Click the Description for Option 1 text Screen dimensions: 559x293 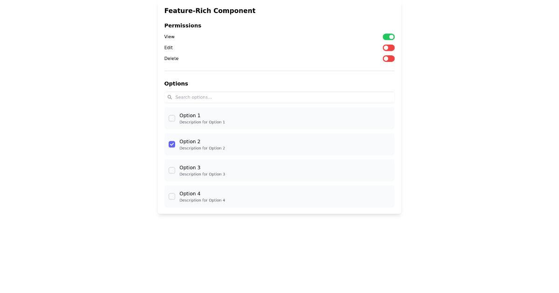tap(202, 122)
